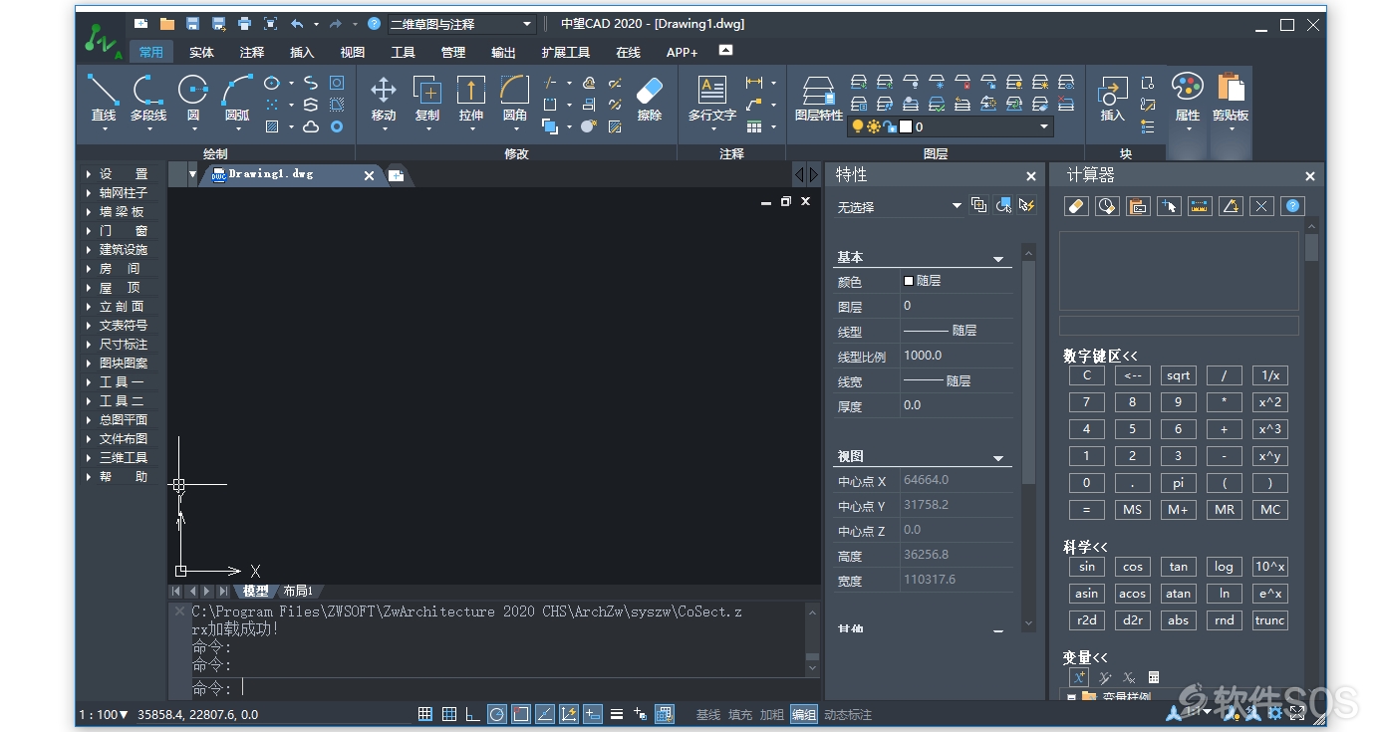Toggle polar tracking in status bar
Image resolution: width=1377 pixels, height=732 pixels.
(x=497, y=714)
